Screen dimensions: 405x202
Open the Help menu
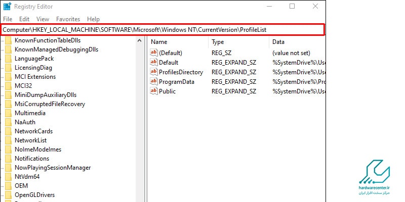point(93,19)
